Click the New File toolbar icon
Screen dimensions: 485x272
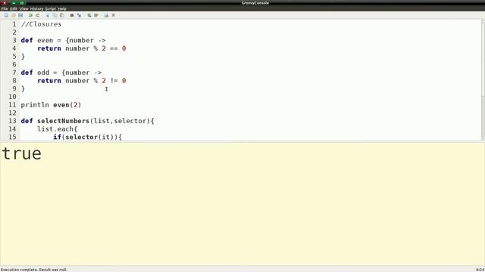pyautogui.click(x=6, y=15)
